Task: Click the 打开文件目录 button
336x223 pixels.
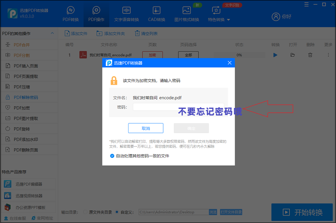Action: tap(231, 212)
